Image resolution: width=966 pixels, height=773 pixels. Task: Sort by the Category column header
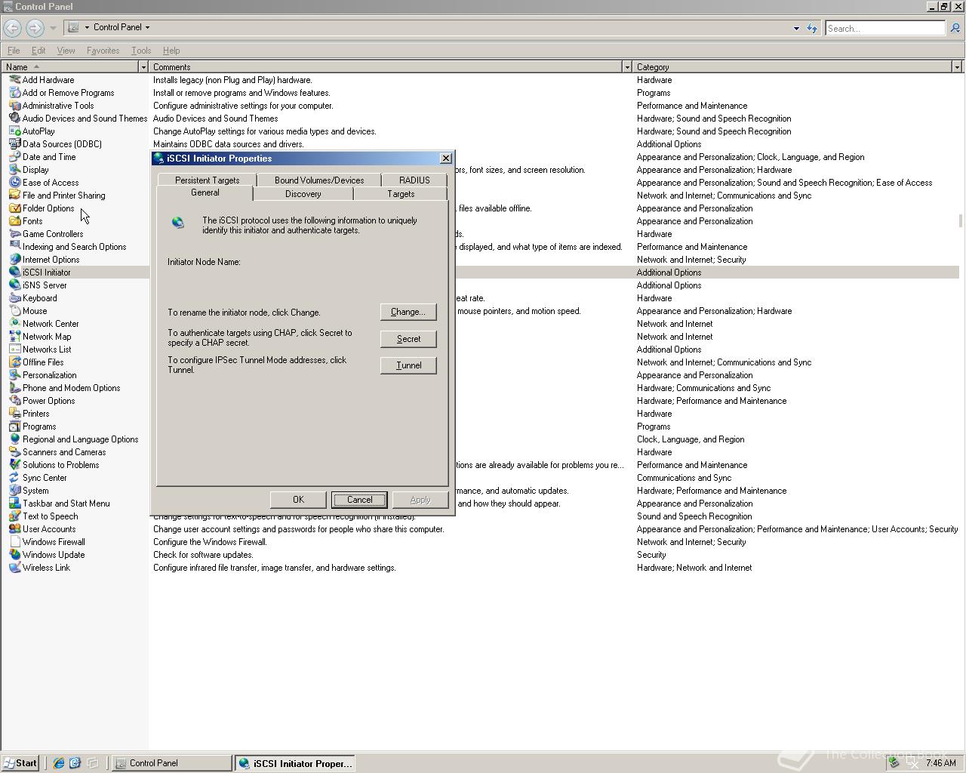(792, 67)
